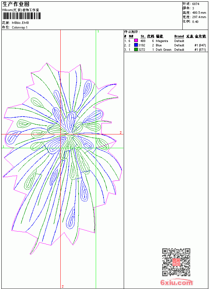Click the red stamp inside QR code
209x289 pixels.
coord(176,262)
